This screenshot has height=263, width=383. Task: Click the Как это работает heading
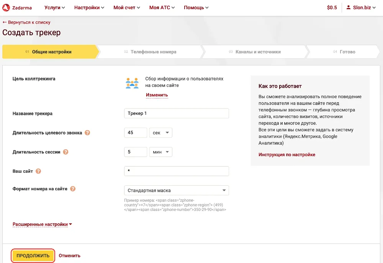tap(280, 86)
